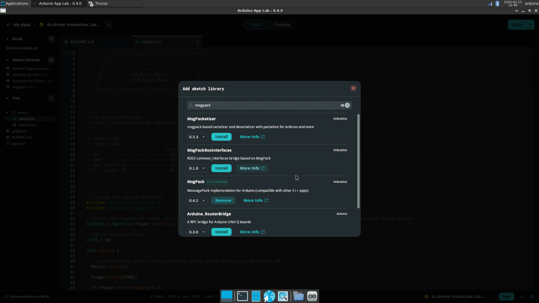Close the sketch.ino editor tab
The image size is (539, 303).
[x=197, y=42]
